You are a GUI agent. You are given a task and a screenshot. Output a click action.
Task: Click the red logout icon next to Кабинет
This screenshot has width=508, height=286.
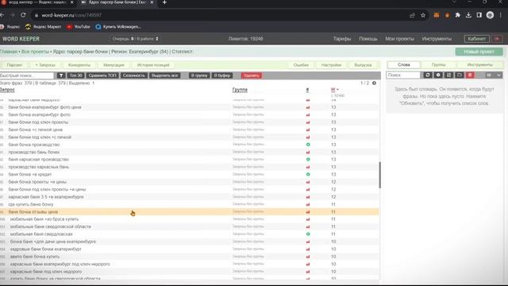[498, 39]
